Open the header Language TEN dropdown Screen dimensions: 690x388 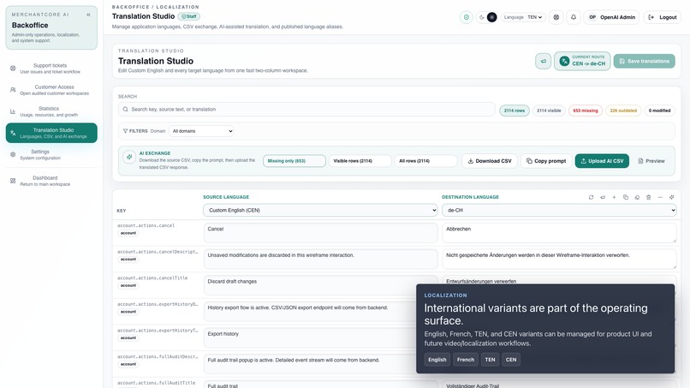click(x=523, y=17)
